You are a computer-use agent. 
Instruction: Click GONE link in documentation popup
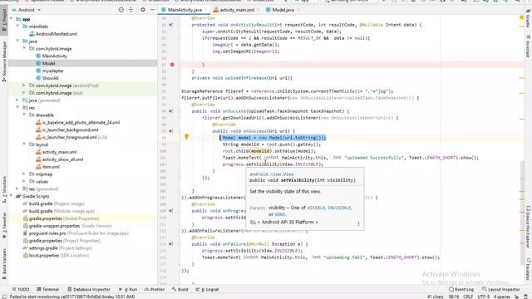point(280,214)
